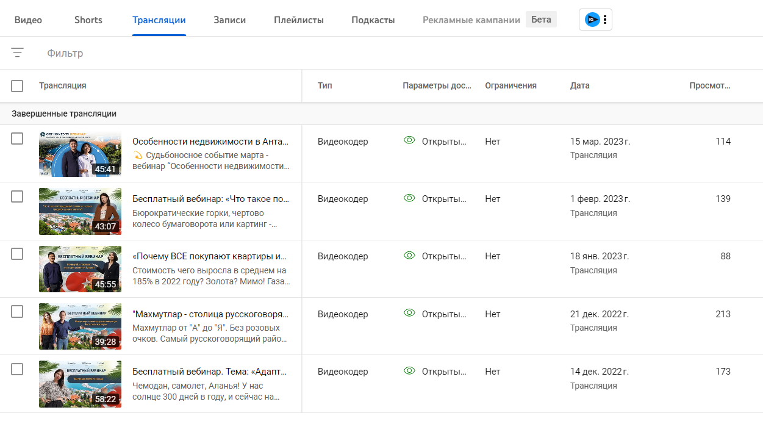Image resolution: width=763 pixels, height=421 pixels.
Task: Click the blue channel logo icon in the tab bar
Action: [592, 20]
